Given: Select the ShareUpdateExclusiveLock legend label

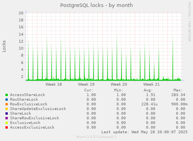Looking at the screenshot, I should pos(38,109).
